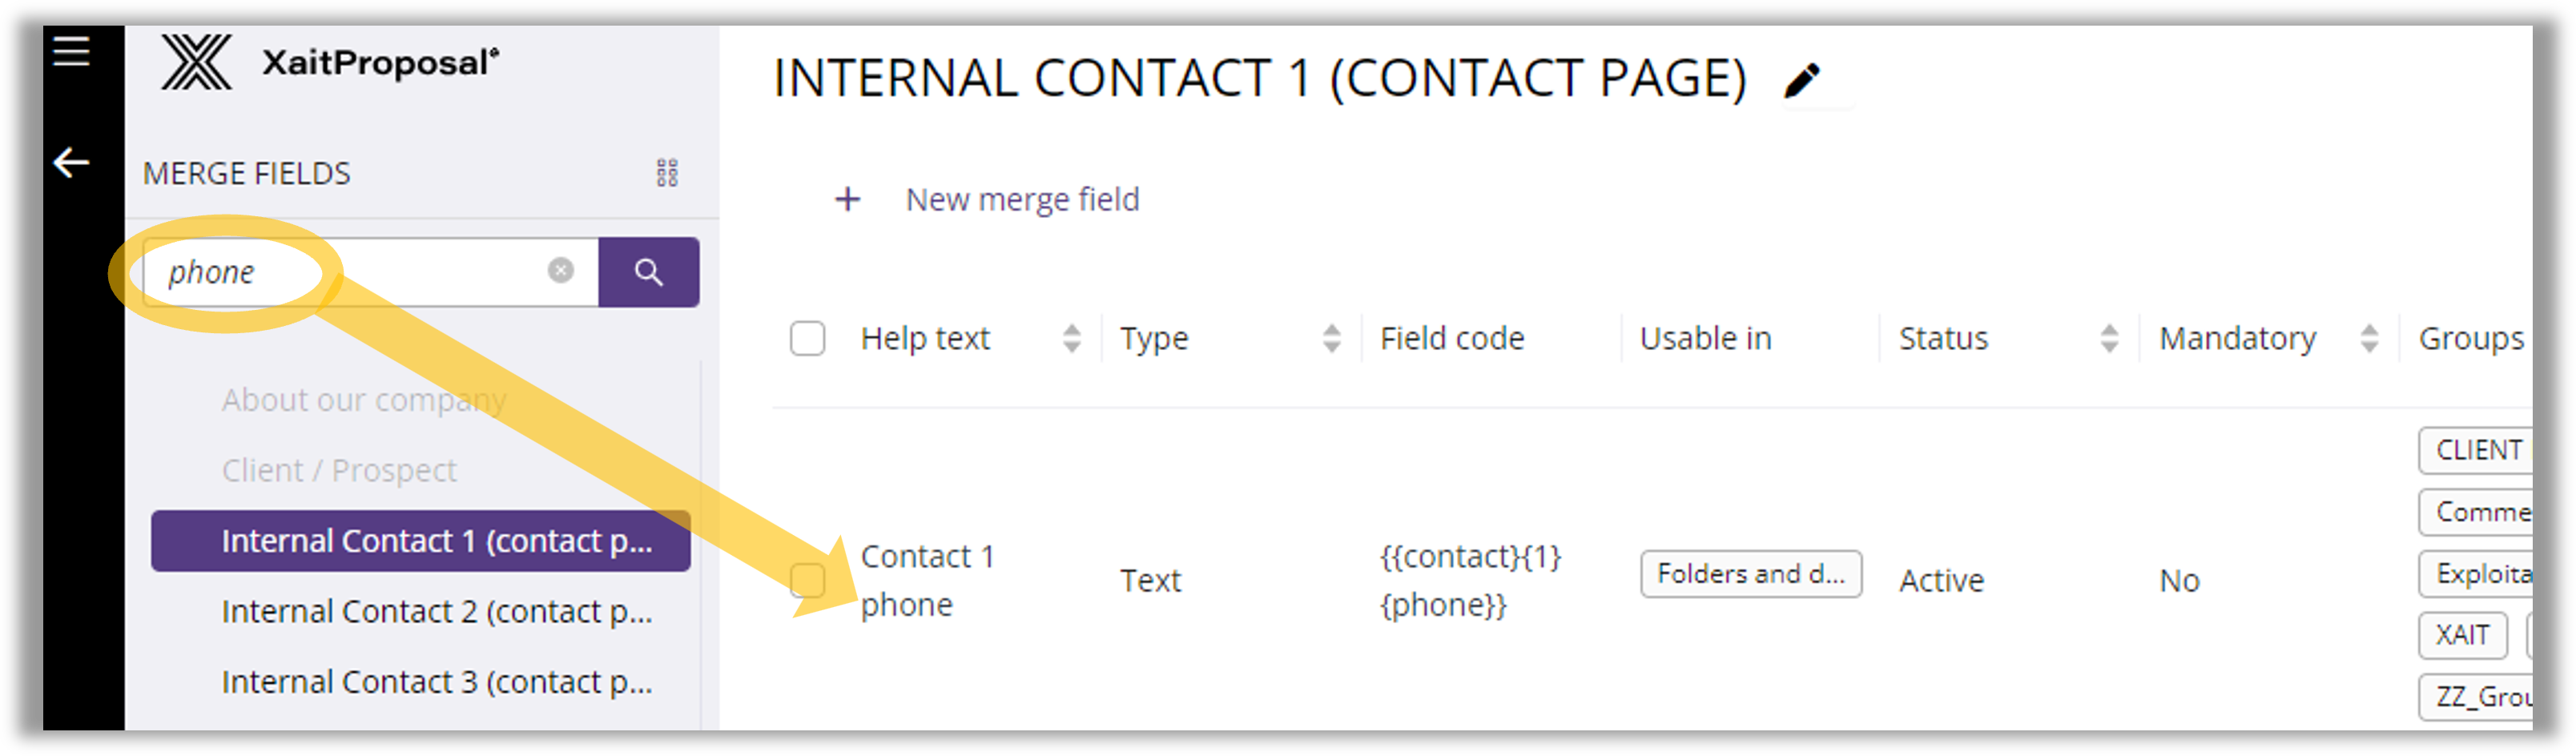Click the XaitProposal logo
2576x756 pixels.
tap(330, 63)
